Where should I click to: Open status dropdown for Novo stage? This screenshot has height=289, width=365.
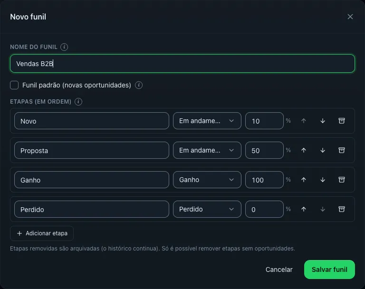coord(207,121)
